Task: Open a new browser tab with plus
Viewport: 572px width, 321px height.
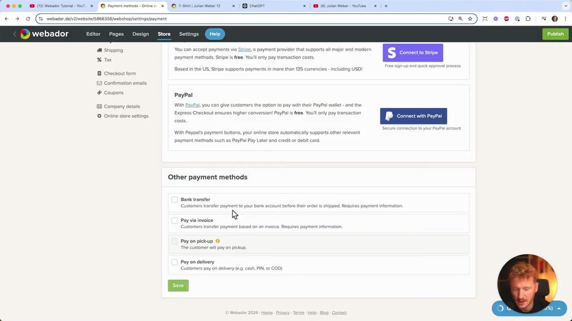Action: click(x=386, y=6)
